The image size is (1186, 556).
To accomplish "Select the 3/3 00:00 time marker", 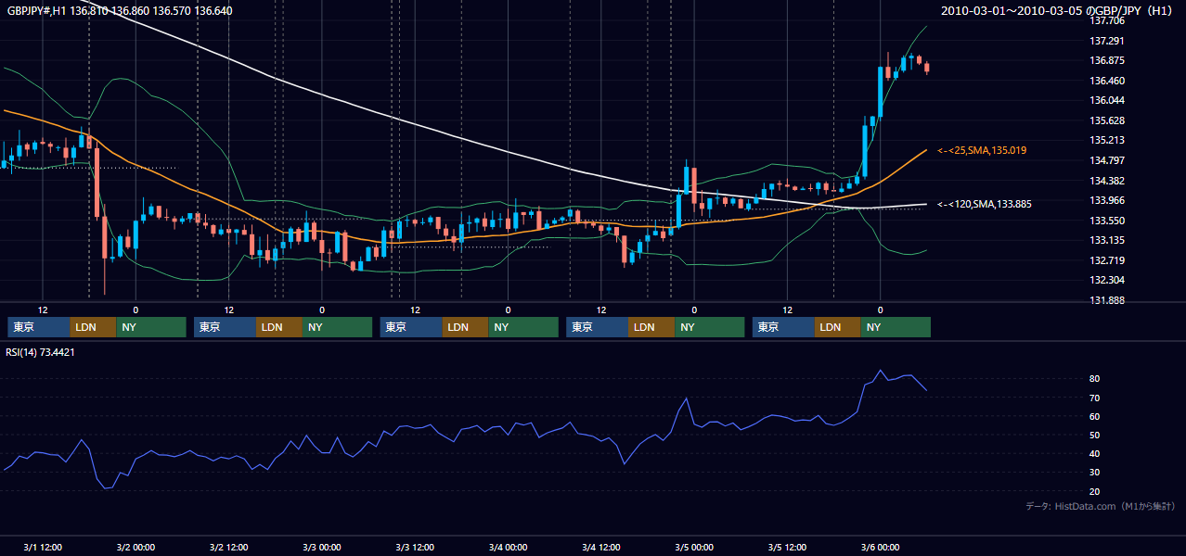I will tap(322, 548).
